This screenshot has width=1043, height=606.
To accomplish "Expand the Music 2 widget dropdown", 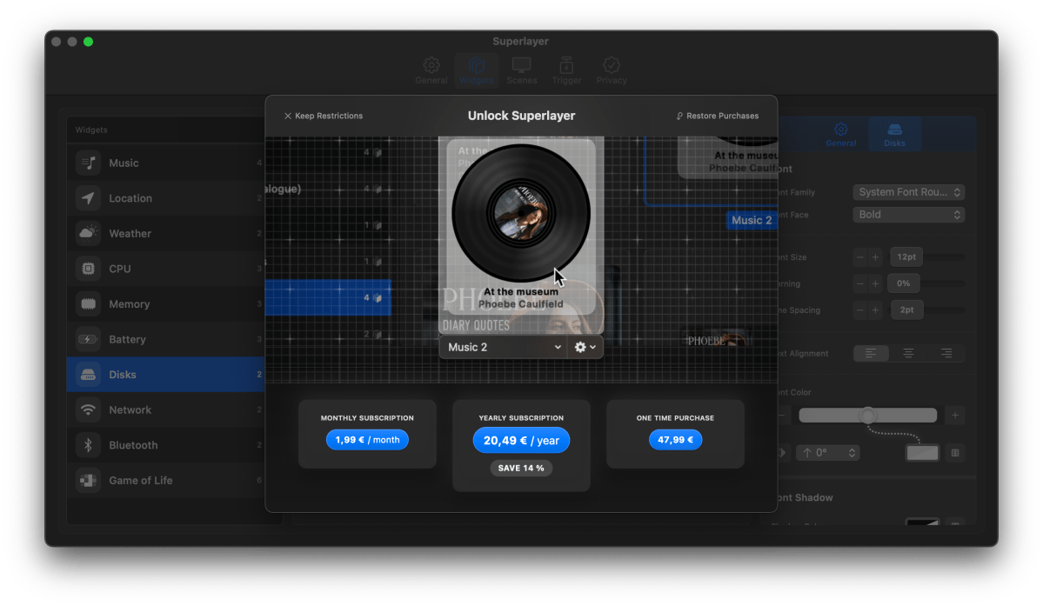I will tap(503, 347).
